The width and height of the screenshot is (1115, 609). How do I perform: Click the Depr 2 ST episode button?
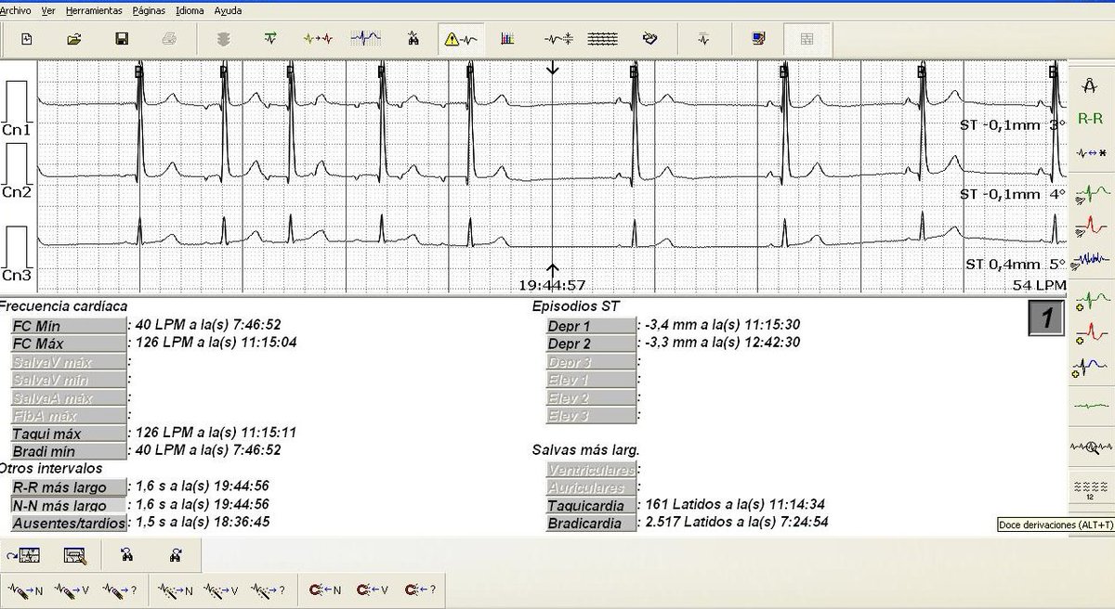(591, 343)
